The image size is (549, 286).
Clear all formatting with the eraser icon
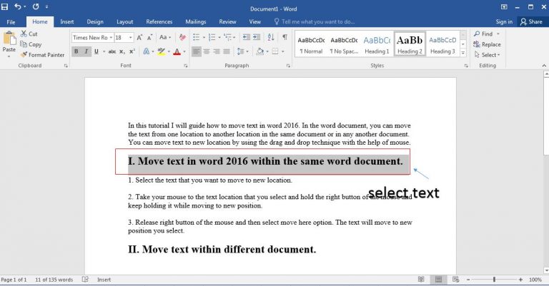pyautogui.click(x=182, y=37)
